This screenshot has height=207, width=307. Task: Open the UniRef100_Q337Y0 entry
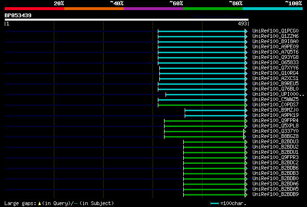tap(275, 131)
